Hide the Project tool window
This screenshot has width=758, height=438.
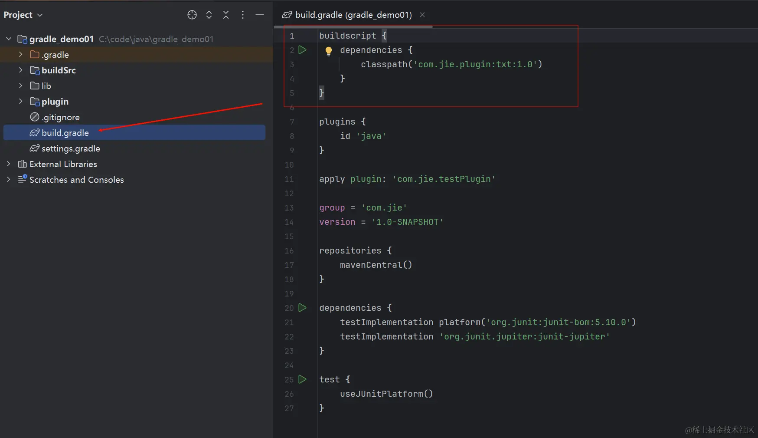(260, 15)
